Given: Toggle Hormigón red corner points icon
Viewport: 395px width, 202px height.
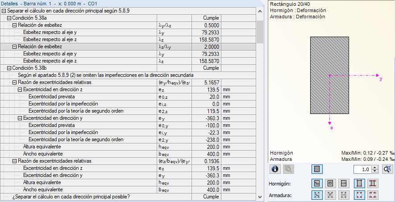Looking at the screenshot, I should (359, 183).
